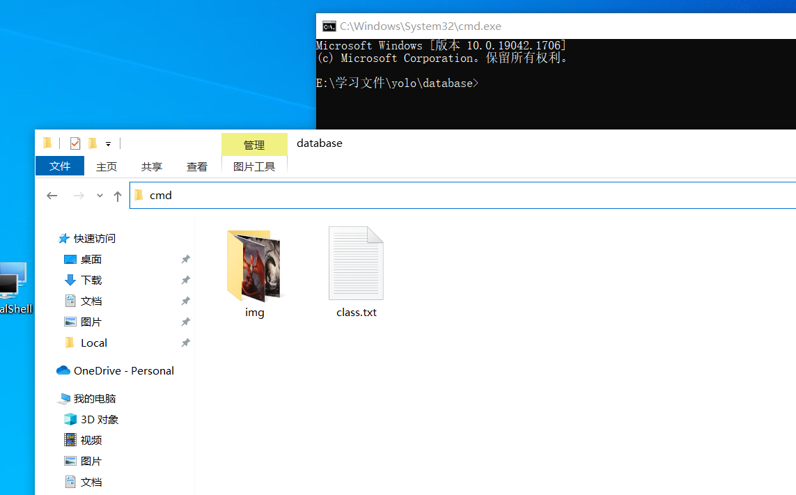Click the back navigation arrow
796x495 pixels.
pyautogui.click(x=52, y=196)
